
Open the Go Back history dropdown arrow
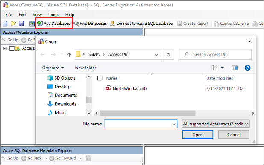pos(46,158)
